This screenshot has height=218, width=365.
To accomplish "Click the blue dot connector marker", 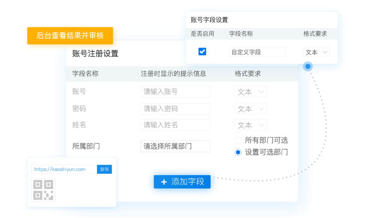I will coord(308,67).
